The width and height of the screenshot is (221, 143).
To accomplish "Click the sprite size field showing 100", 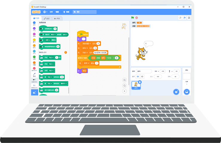I will click(158, 77).
